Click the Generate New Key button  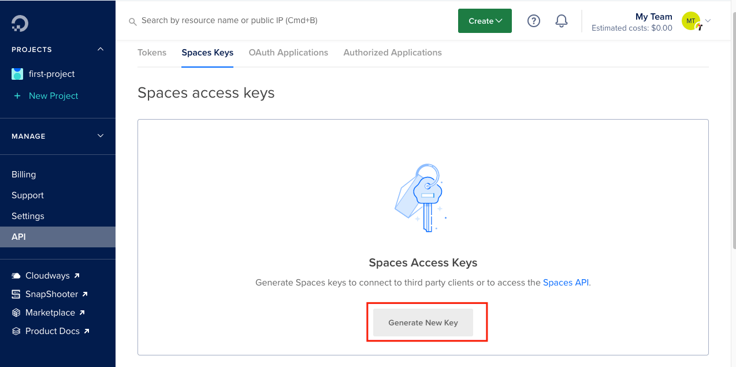tap(423, 322)
